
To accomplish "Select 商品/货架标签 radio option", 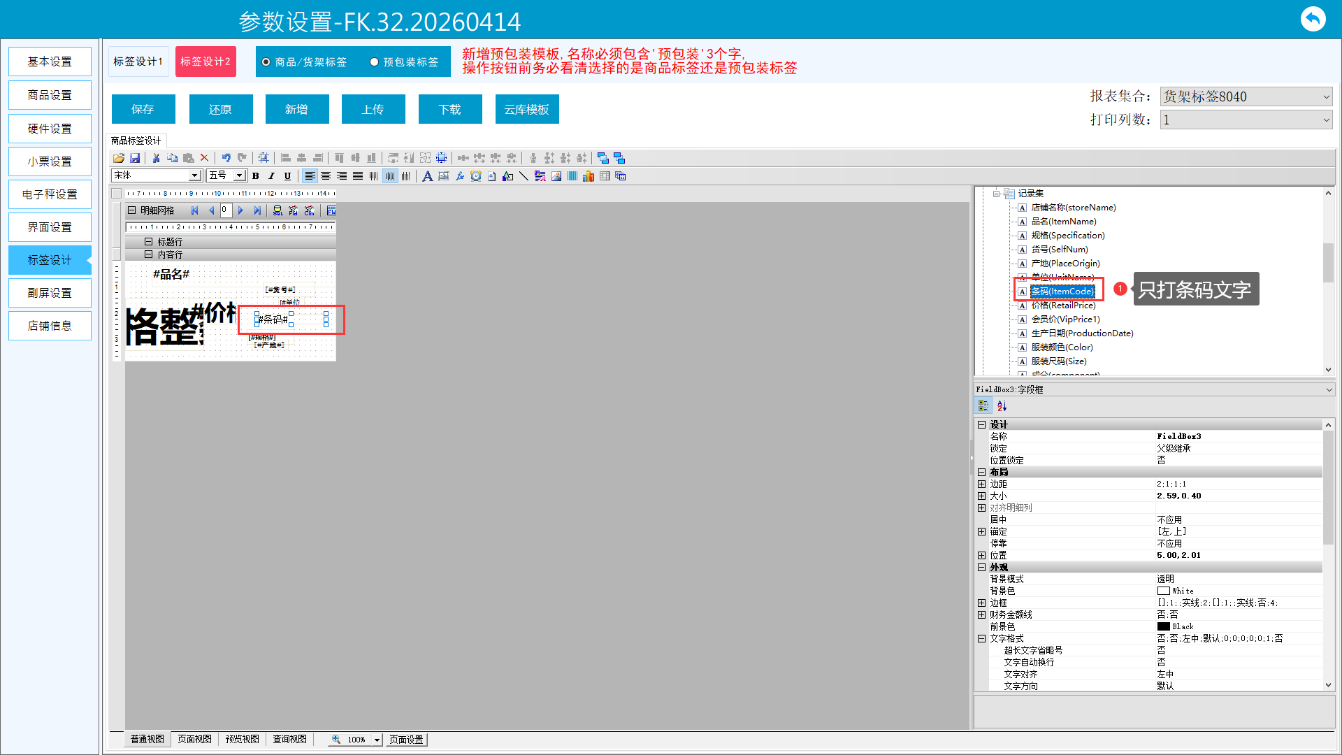I will coord(266,62).
